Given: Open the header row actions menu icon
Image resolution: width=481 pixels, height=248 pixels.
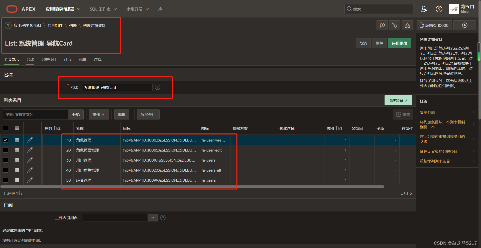Looking at the screenshot, I should click(17, 128).
